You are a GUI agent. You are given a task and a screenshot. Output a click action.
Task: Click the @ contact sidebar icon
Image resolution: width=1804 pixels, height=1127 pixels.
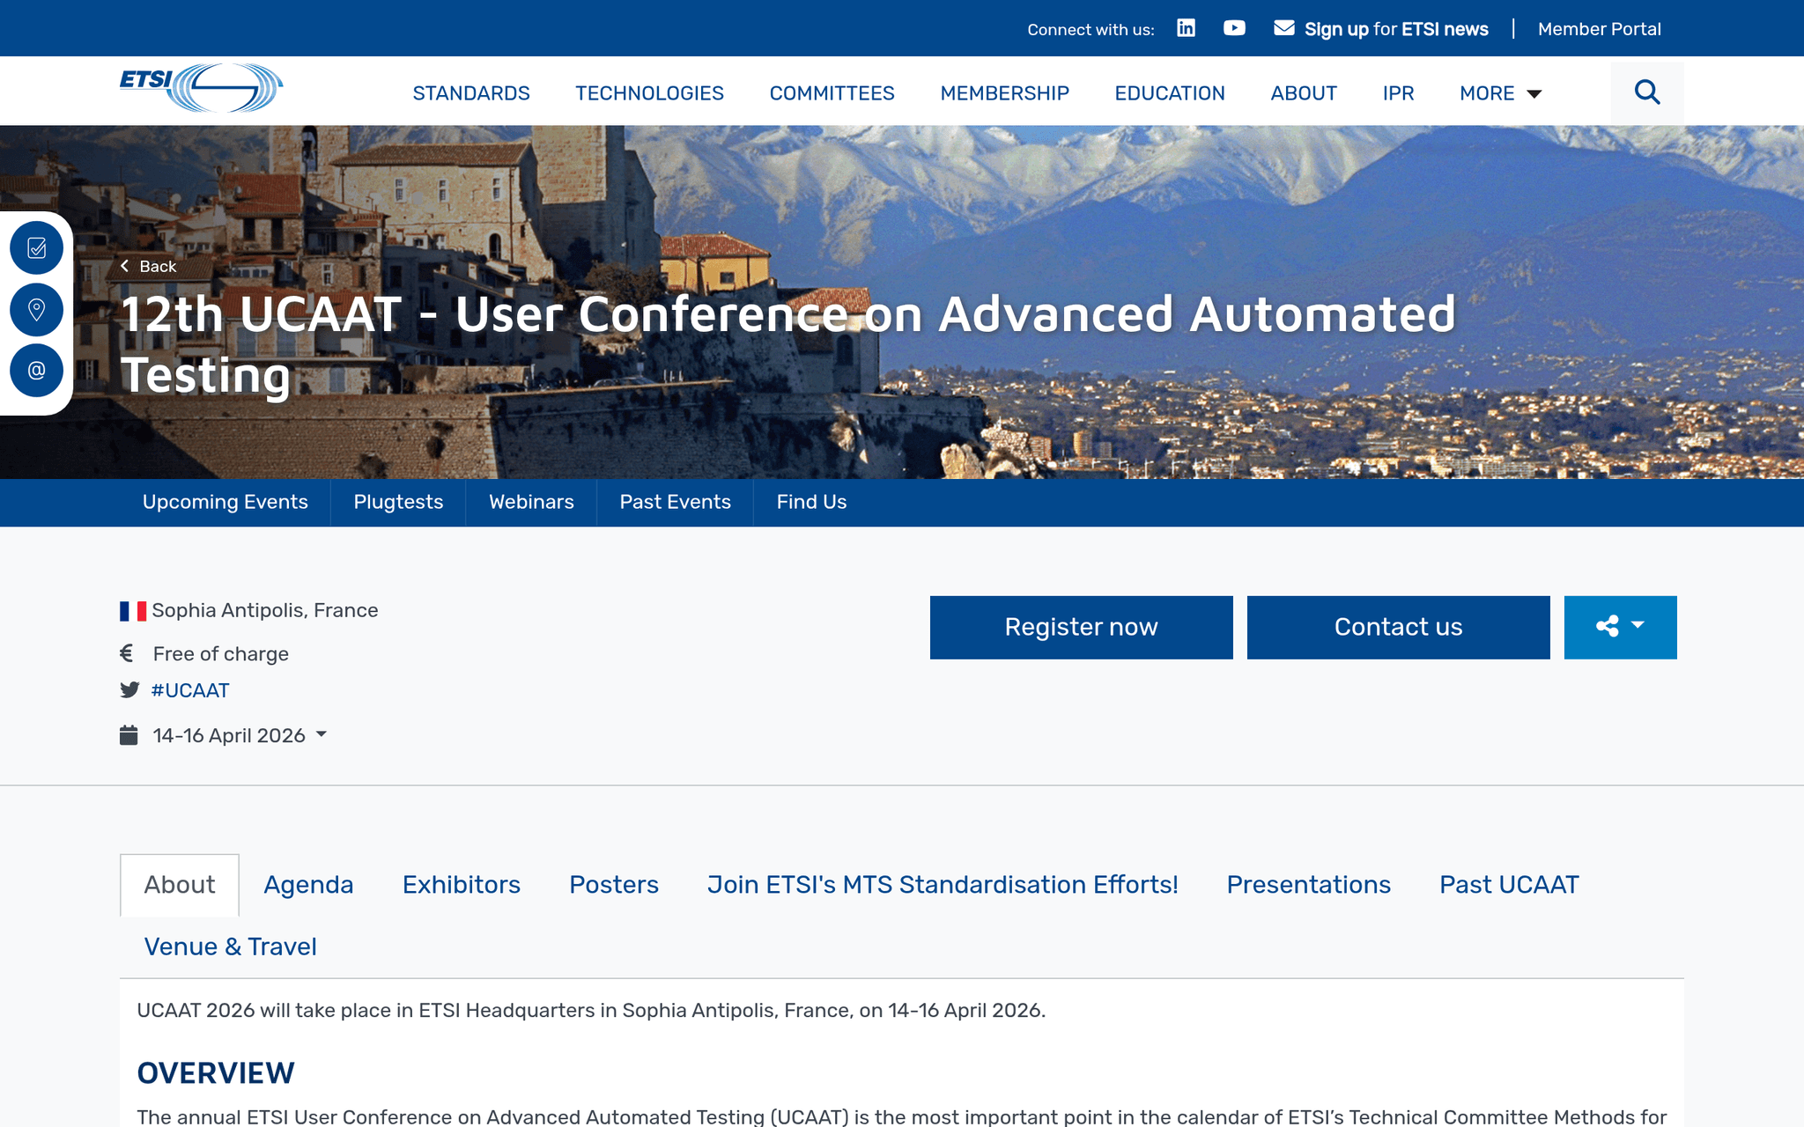(x=36, y=371)
